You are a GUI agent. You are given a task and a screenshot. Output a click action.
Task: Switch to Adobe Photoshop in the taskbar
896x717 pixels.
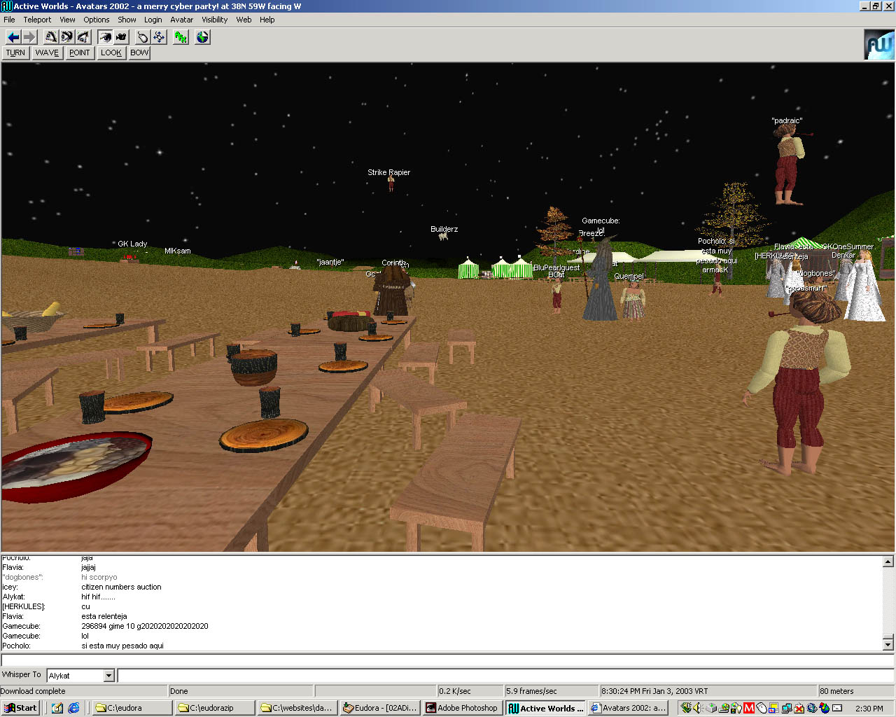pos(462,708)
